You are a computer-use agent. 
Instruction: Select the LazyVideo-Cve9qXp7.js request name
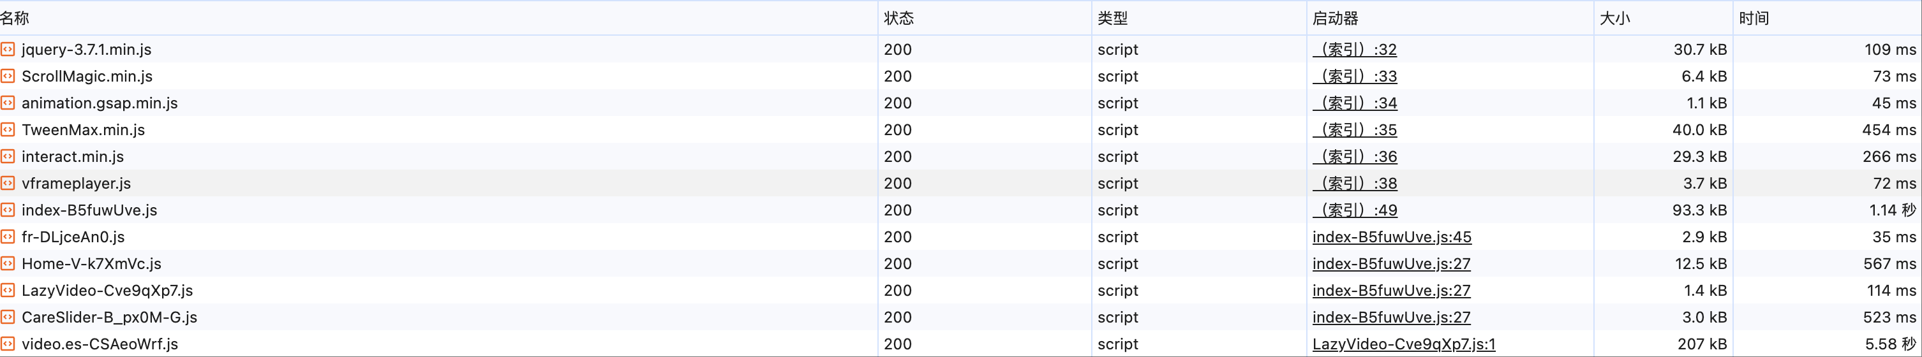[x=107, y=291]
